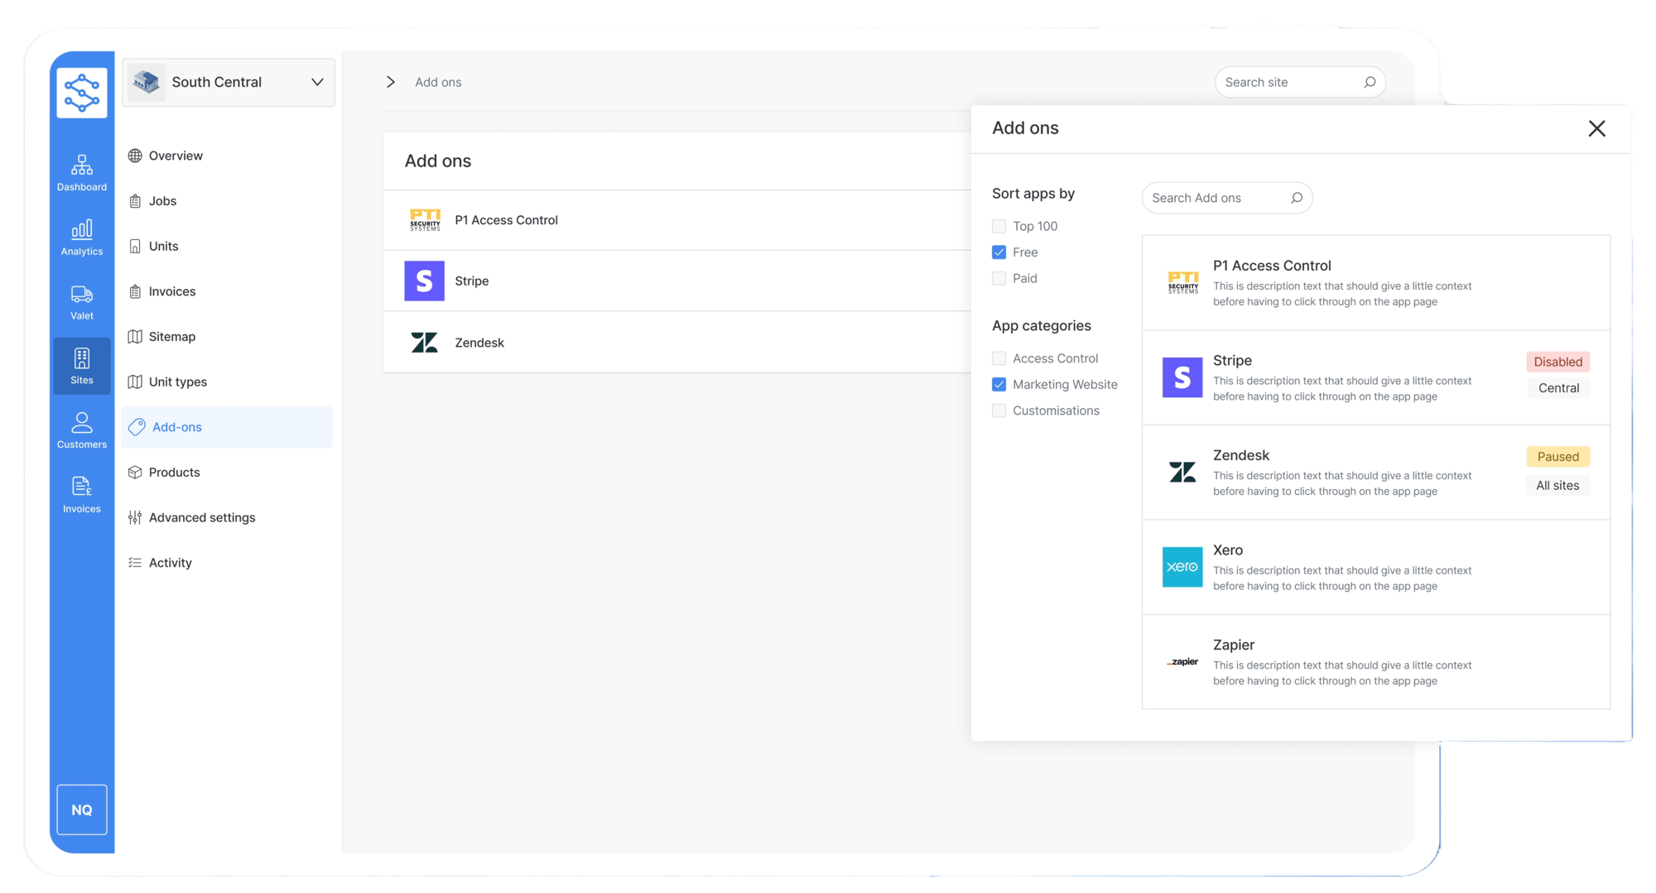Check the Customisations checkbox
The height and width of the screenshot is (893, 1656).
pos(999,410)
